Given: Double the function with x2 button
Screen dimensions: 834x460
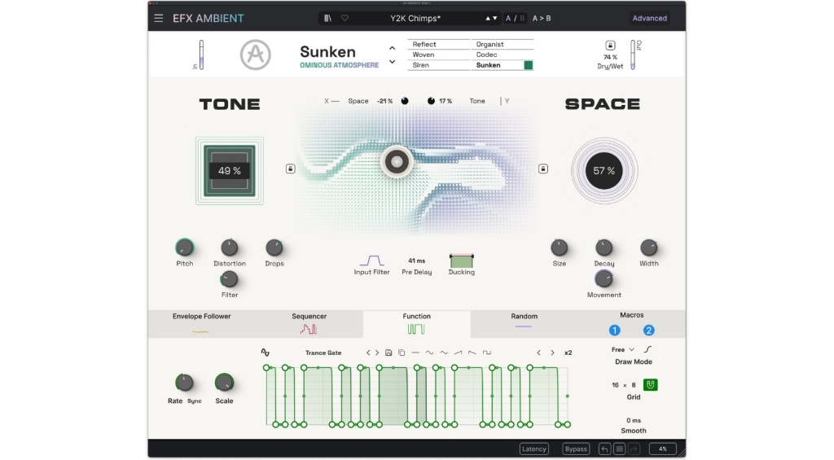Looking at the screenshot, I should (x=568, y=353).
